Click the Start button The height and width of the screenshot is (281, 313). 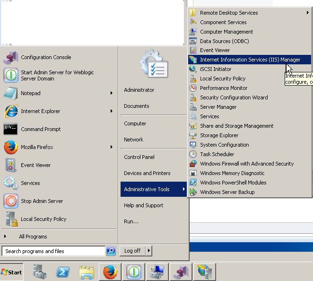pyautogui.click(x=11, y=272)
